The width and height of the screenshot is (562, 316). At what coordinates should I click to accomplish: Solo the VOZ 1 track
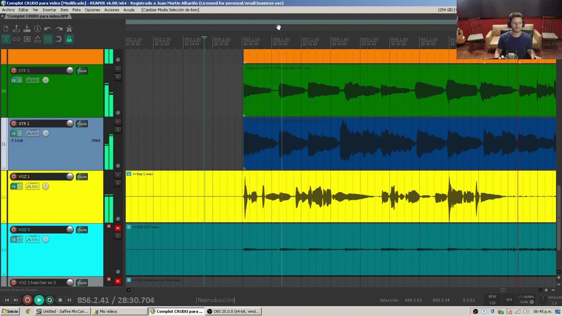click(x=118, y=183)
